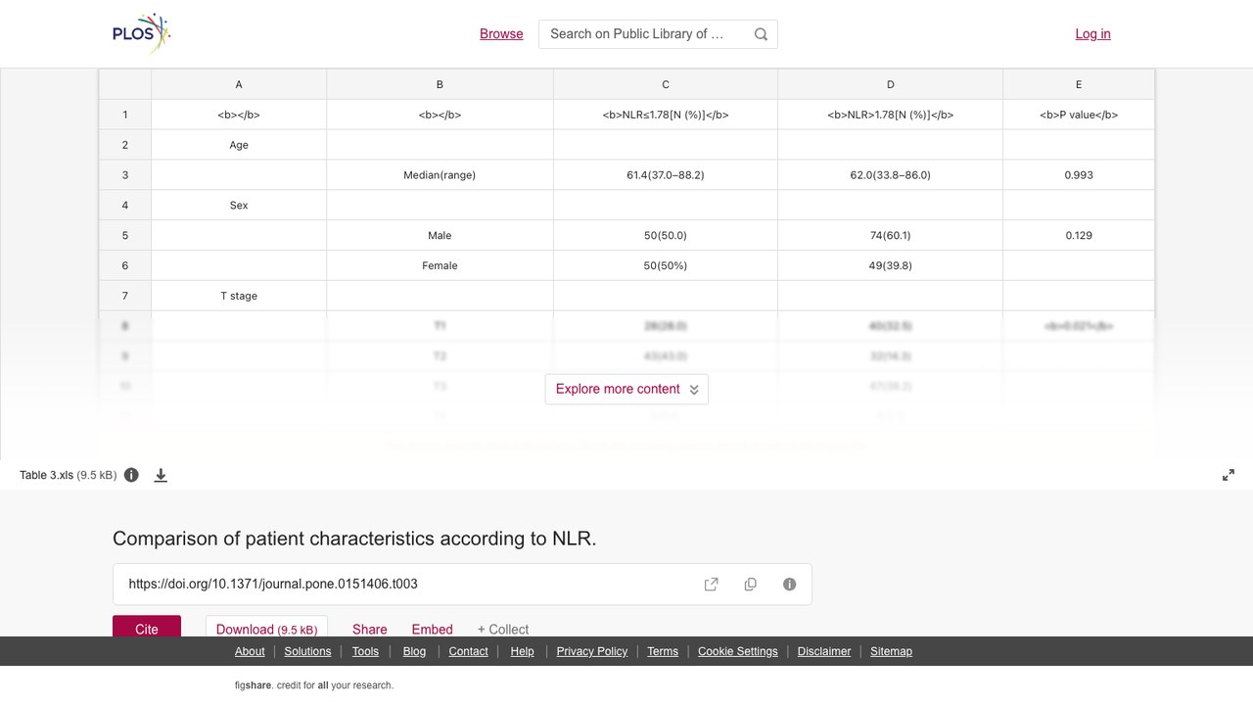Click the Browse link
Image resolution: width=1253 pixels, height=705 pixels.
[x=501, y=33]
